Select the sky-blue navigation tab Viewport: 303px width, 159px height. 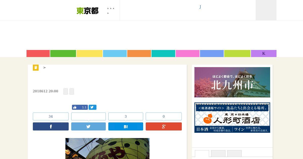click(115, 54)
